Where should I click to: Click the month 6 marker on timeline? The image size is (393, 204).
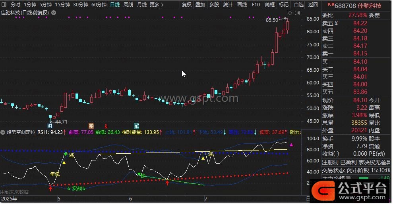pyautogui.click(x=130, y=199)
